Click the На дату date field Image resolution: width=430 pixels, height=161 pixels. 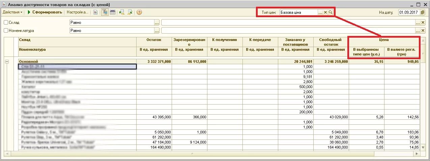409,12
